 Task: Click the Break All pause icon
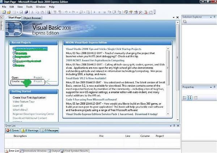tap(99, 12)
